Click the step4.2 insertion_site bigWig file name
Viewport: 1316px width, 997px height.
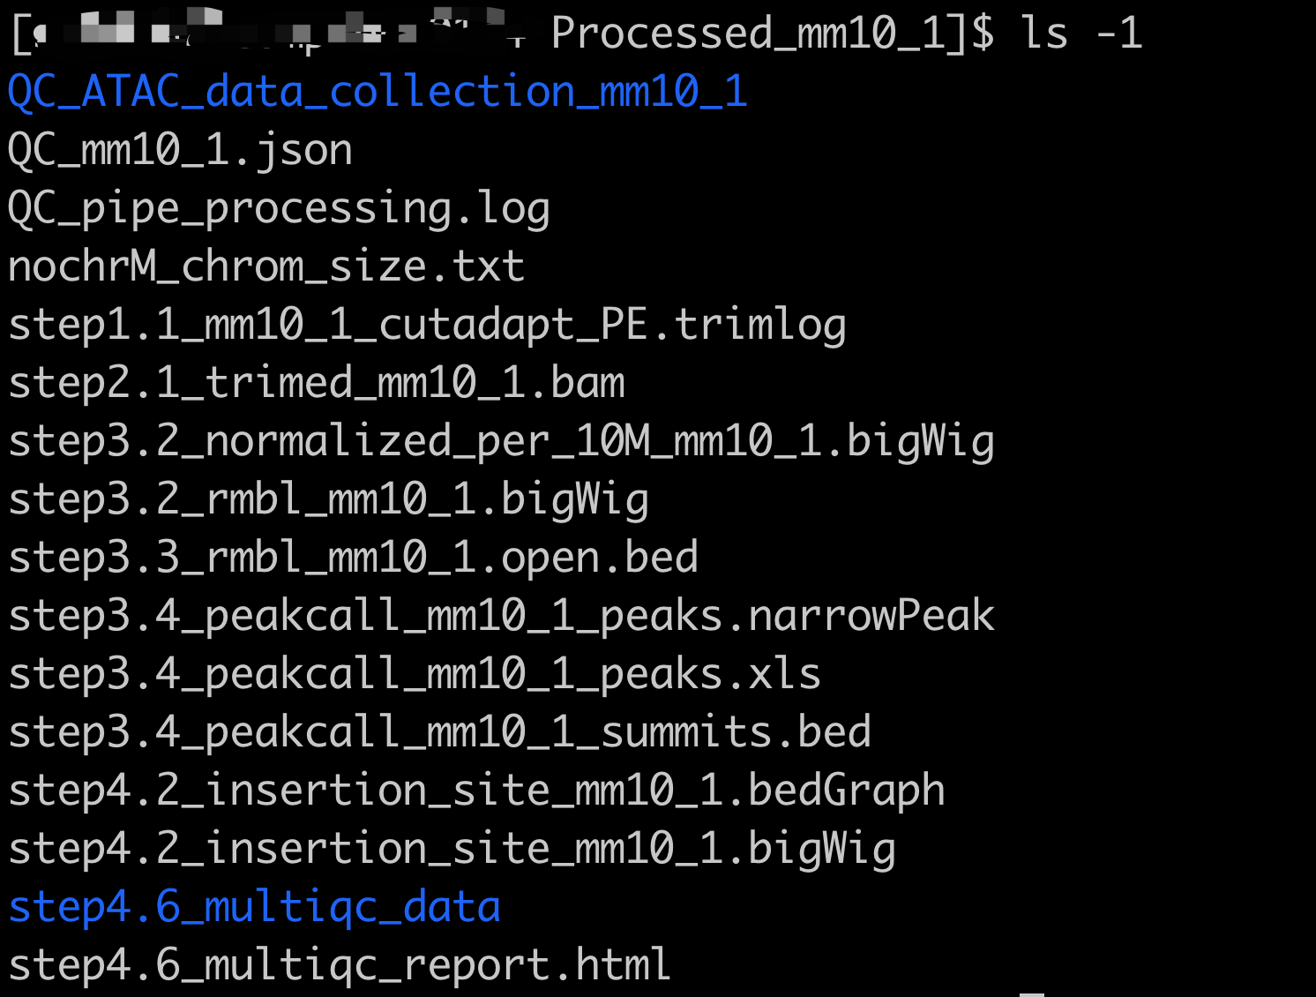point(452,849)
